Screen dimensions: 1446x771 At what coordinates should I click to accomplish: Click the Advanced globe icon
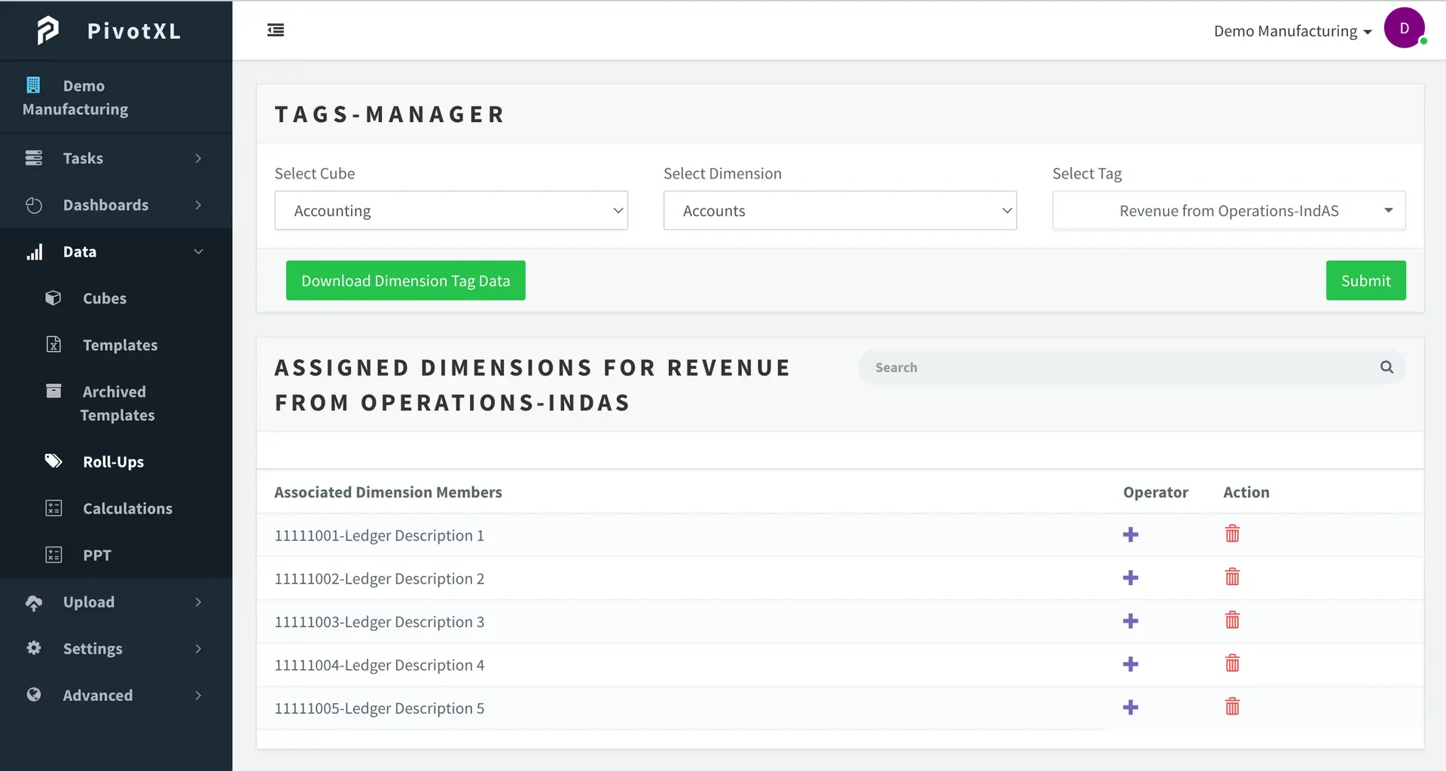34,694
